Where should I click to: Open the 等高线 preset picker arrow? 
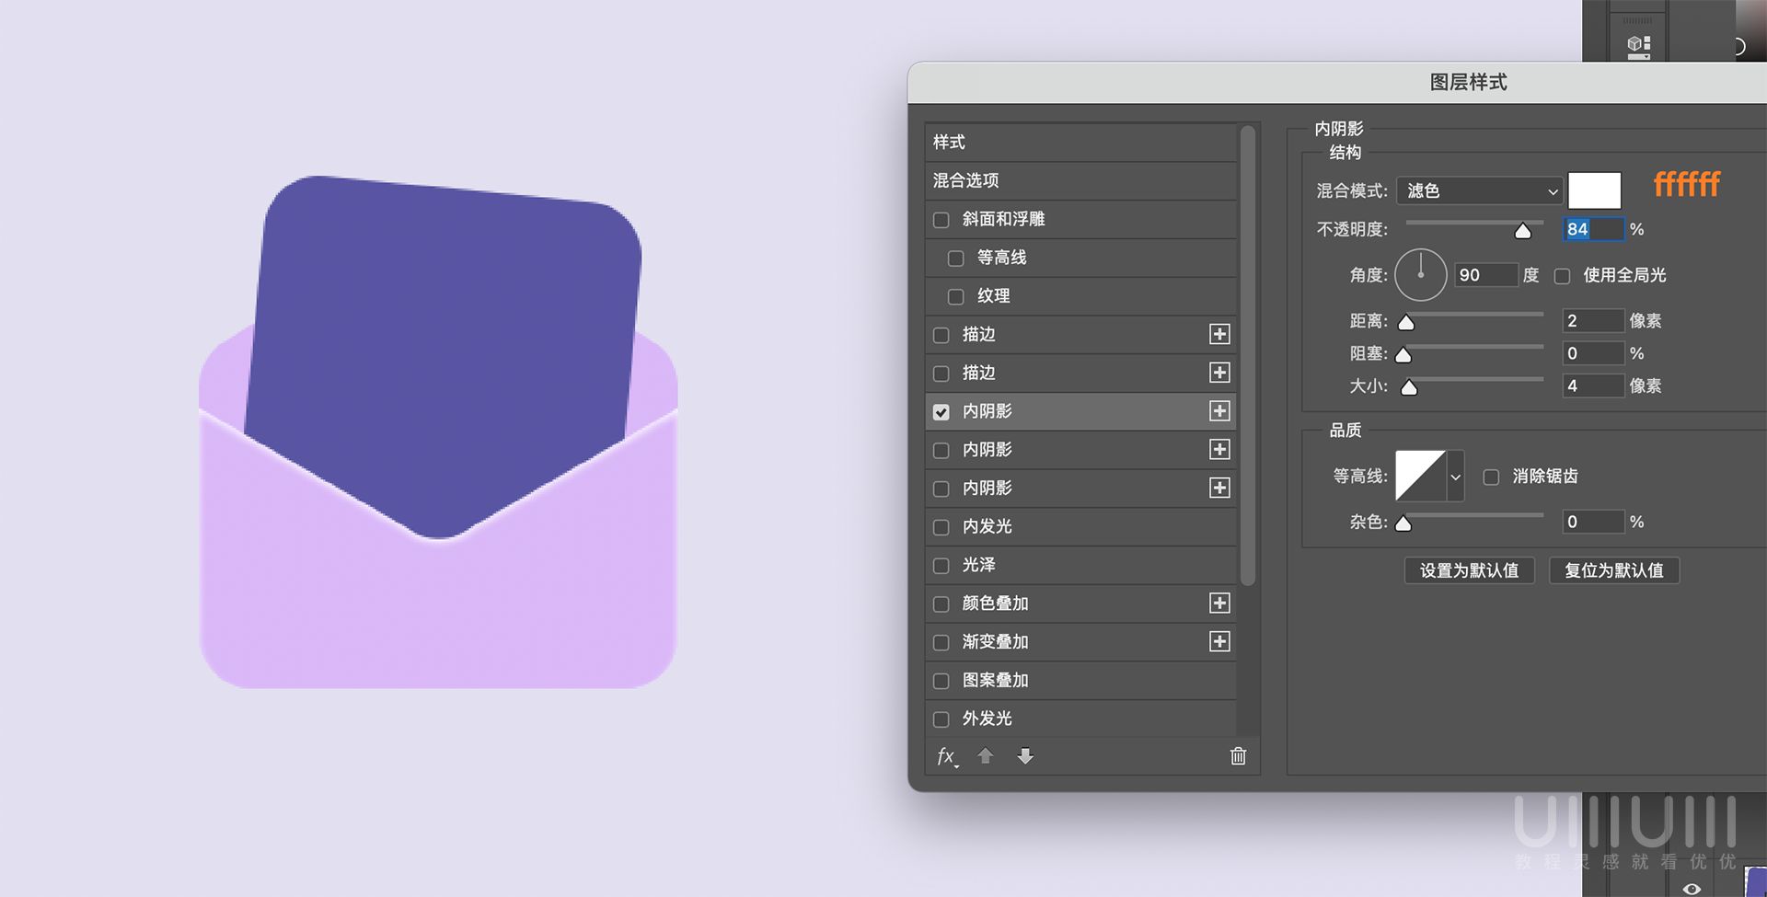tap(1455, 477)
